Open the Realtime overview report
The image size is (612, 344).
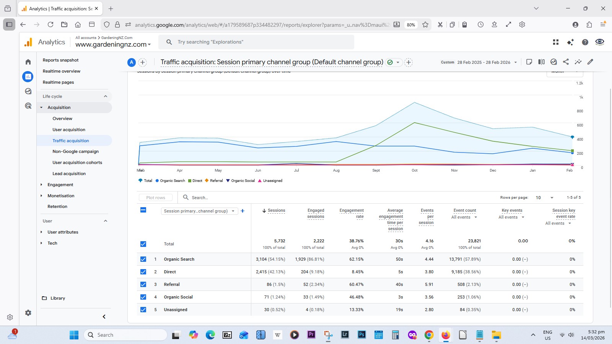pos(62,71)
